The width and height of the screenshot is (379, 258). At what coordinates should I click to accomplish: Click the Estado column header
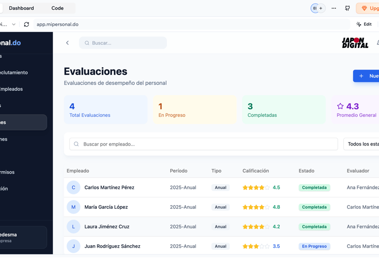click(x=306, y=171)
